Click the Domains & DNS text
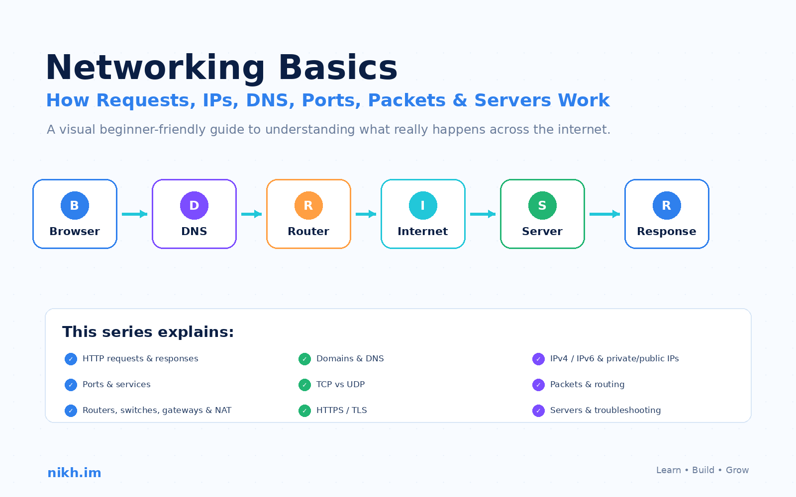This screenshot has height=497, width=796. click(x=350, y=359)
